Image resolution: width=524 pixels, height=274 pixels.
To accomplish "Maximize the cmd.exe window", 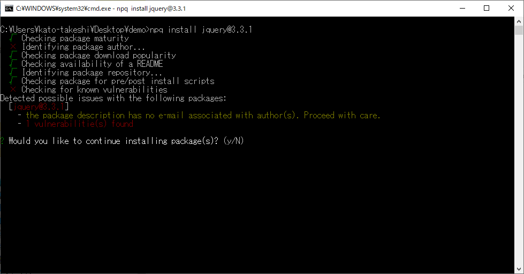I will pyautogui.click(x=487, y=9).
